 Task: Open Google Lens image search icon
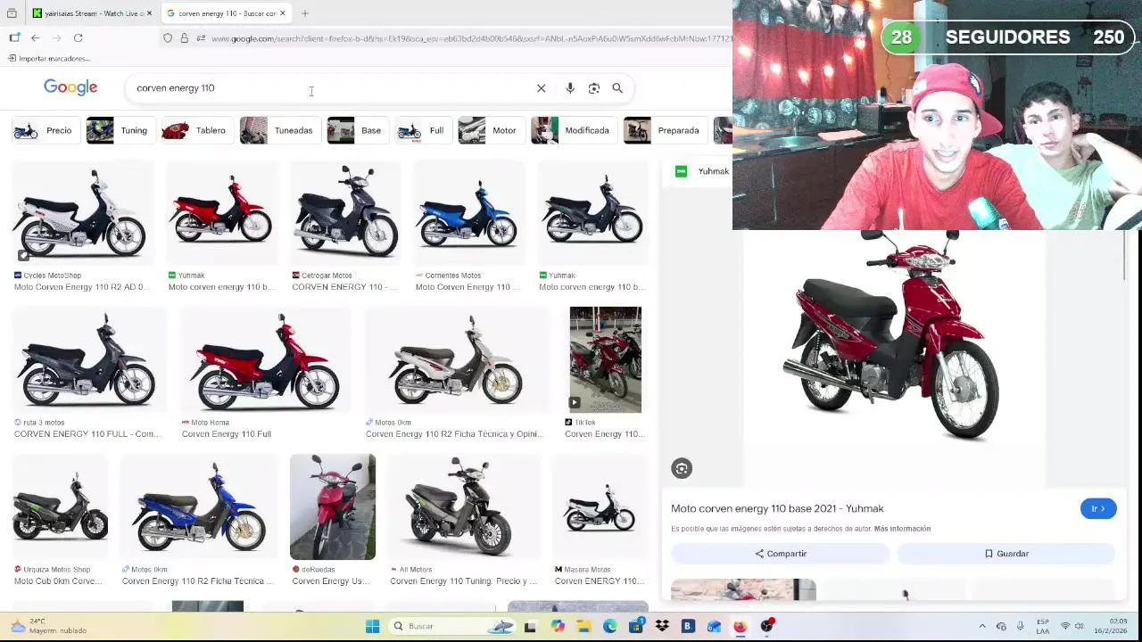594,88
